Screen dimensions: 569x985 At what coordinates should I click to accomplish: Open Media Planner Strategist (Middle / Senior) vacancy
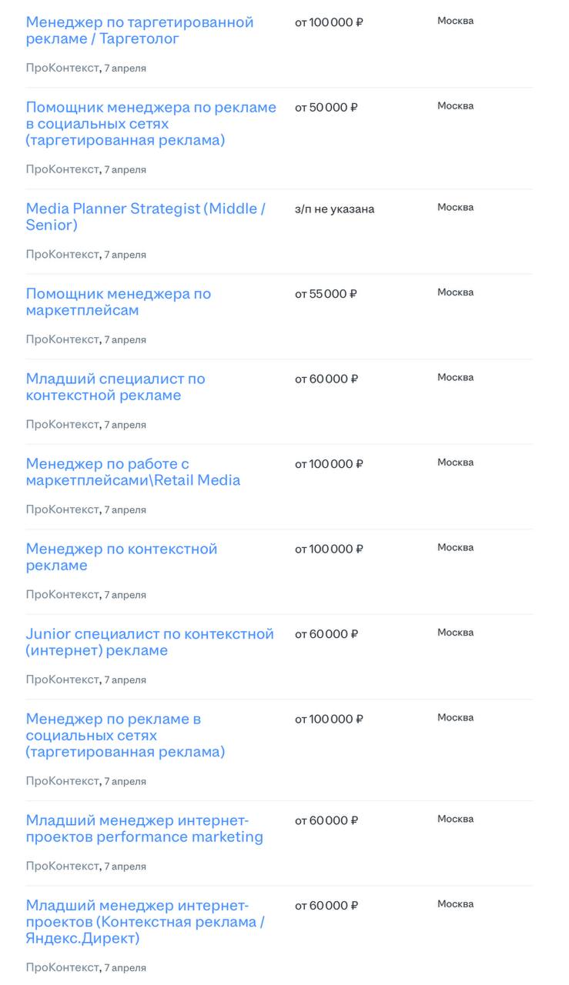tap(146, 216)
